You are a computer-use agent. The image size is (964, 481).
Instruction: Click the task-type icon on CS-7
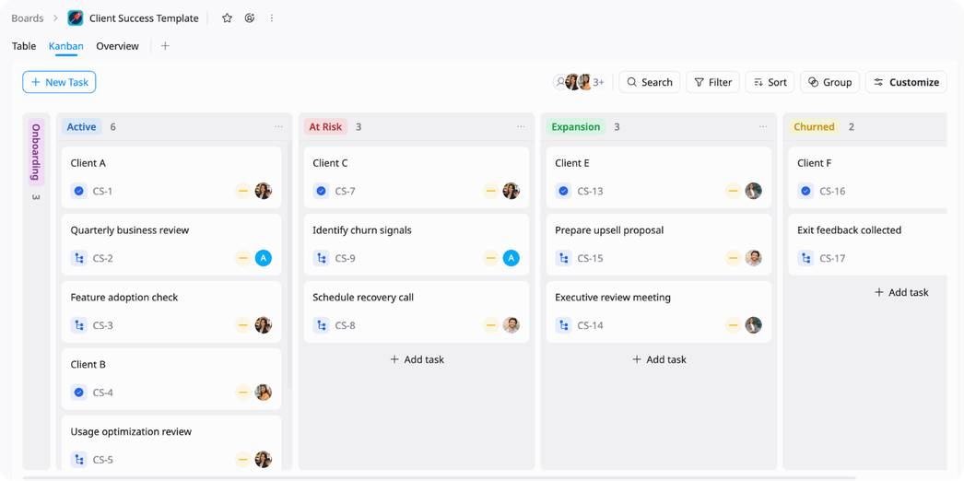321,191
